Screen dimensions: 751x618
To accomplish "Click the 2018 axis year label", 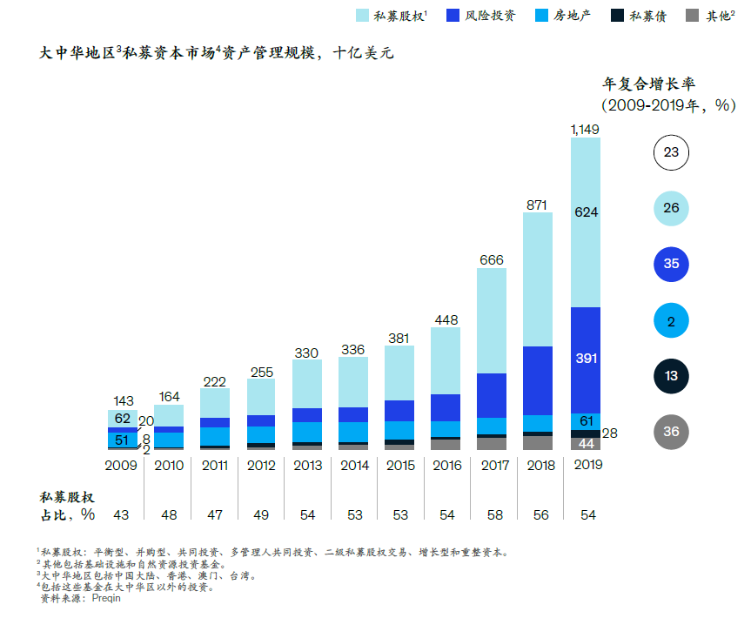I will point(540,465).
